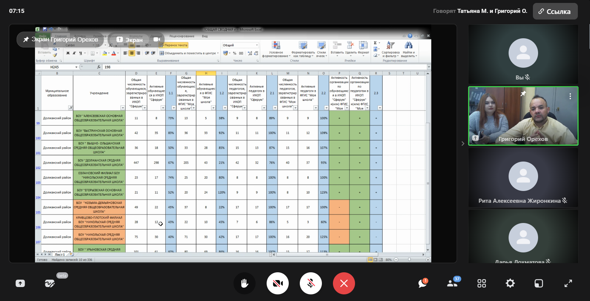Screen dimensions: 590x301
Task: Unmute your microphone
Action: click(x=310, y=283)
